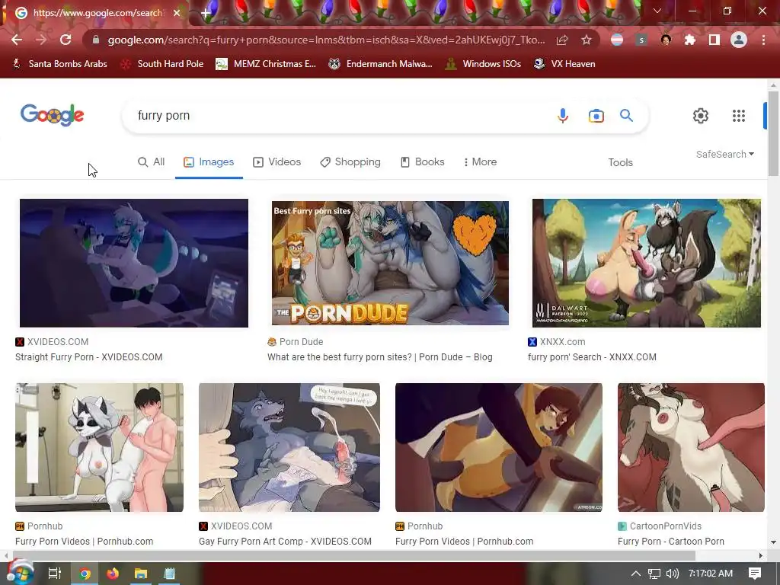The image size is (780, 585).
Task: Share this page using the share icon
Action: pyautogui.click(x=562, y=40)
